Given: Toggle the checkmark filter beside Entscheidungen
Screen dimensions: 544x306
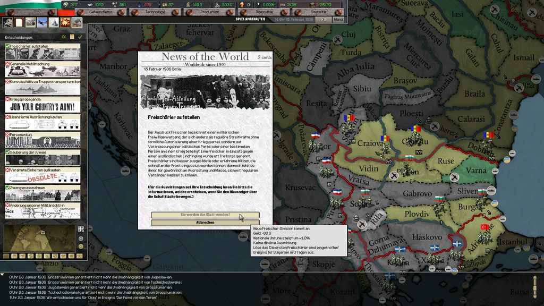Looking at the screenshot, I should (x=80, y=37).
